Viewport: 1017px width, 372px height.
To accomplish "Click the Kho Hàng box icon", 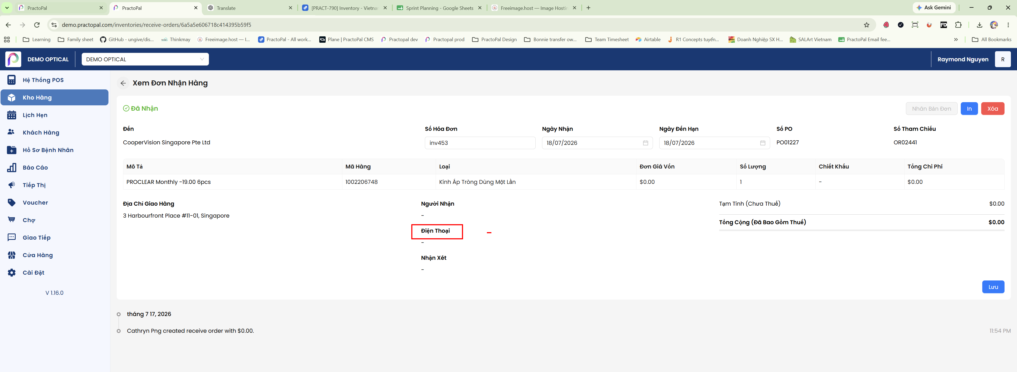I will tap(11, 98).
